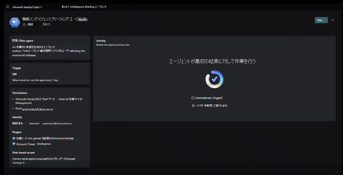Click the paused status icon under agent title
The height and width of the screenshot is (175, 343).
24,24
